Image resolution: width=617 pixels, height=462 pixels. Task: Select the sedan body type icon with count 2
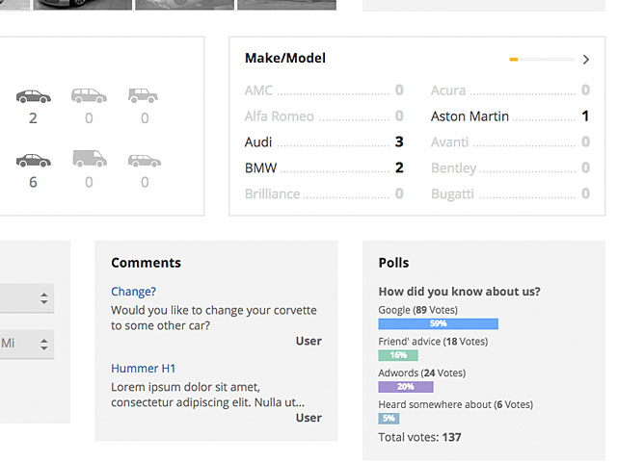[x=34, y=96]
